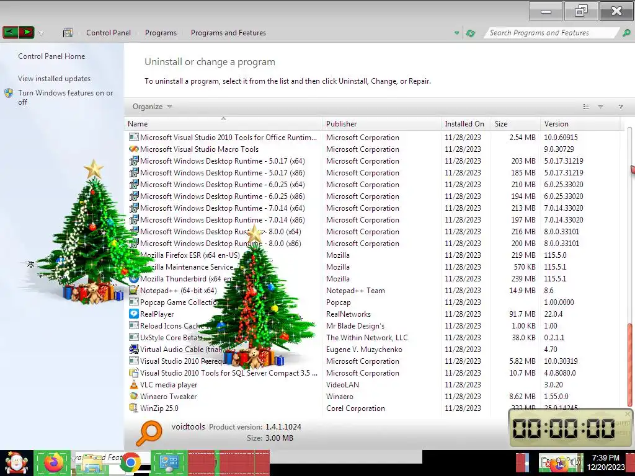Click the 91.7 MB size cell

pos(522,314)
